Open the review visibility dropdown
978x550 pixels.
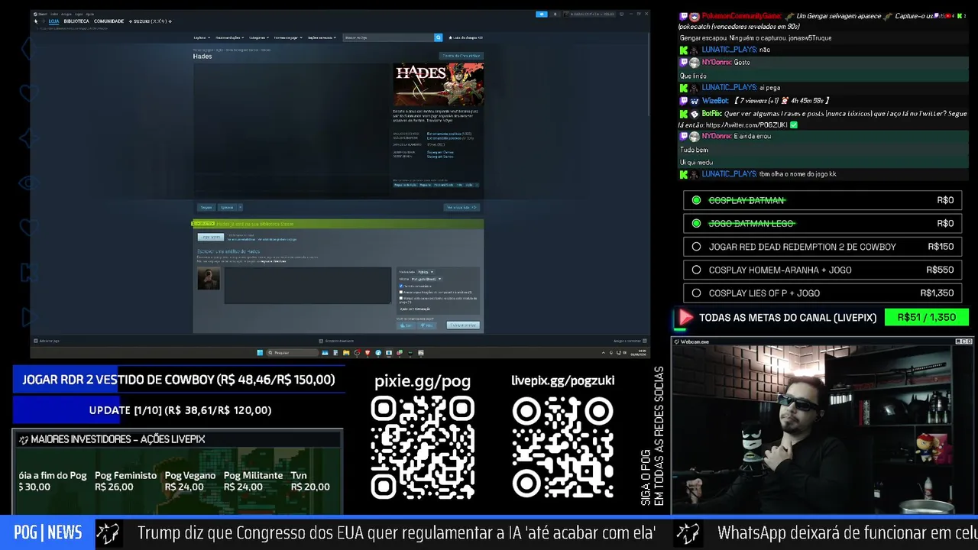click(x=426, y=272)
